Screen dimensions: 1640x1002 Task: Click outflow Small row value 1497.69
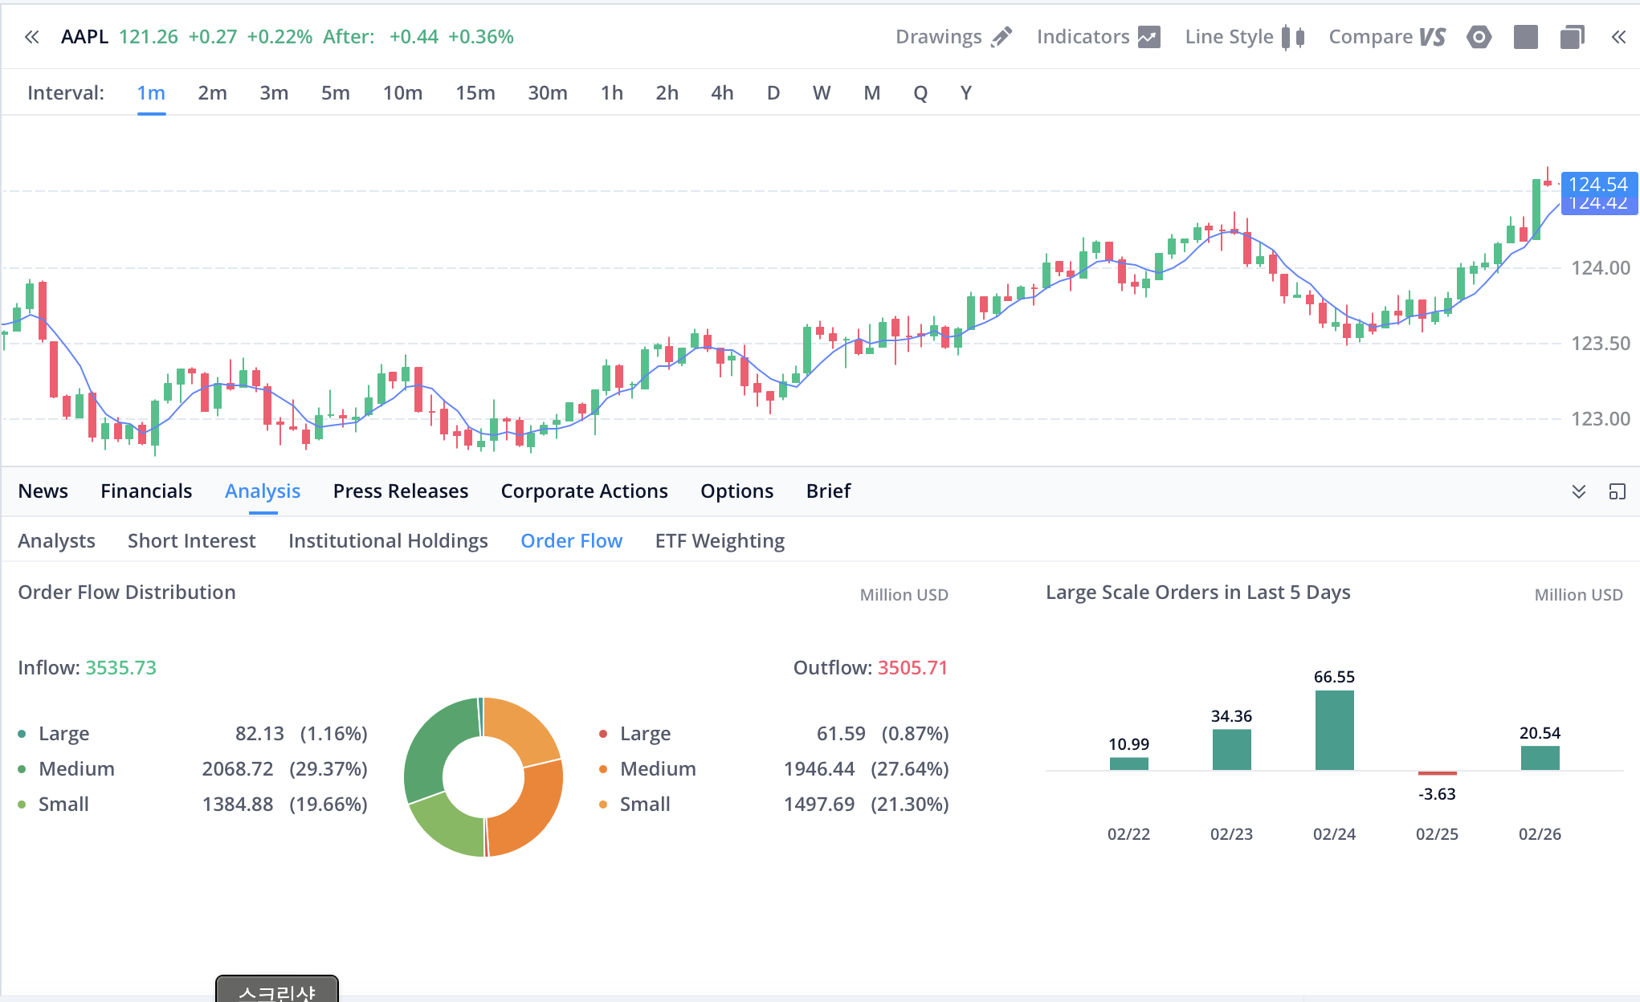tap(819, 804)
